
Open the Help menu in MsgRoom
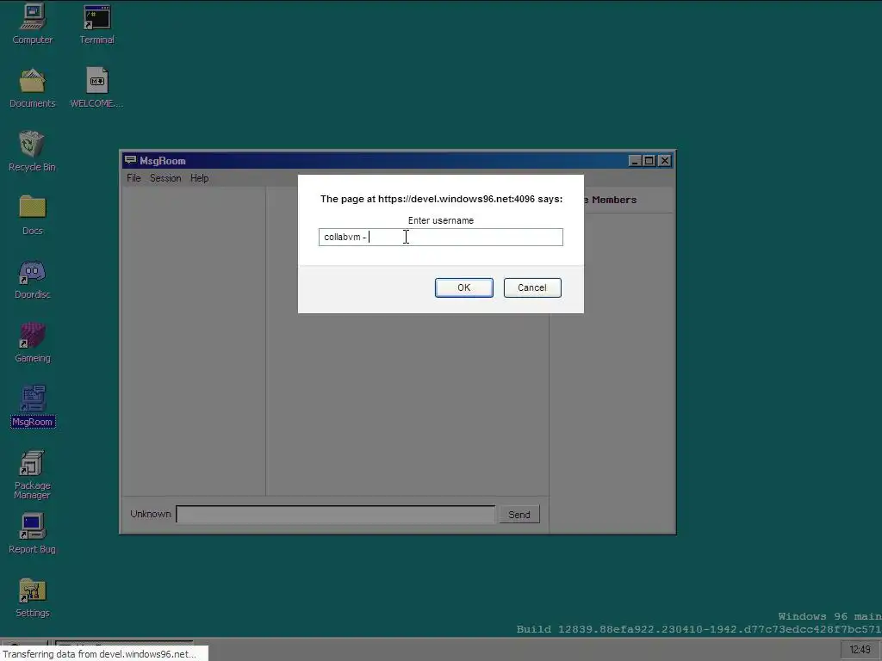[199, 178]
